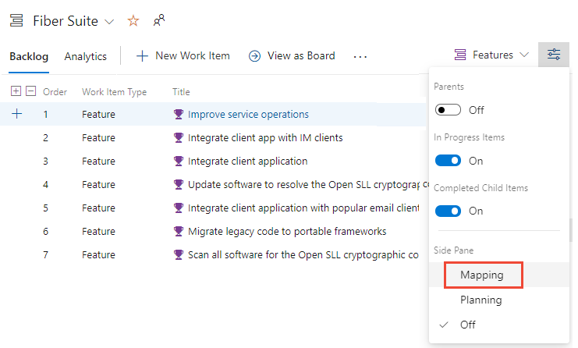578x348 pixels.
Task: Open Integrate client application with popular email feature
Action: pos(303,208)
